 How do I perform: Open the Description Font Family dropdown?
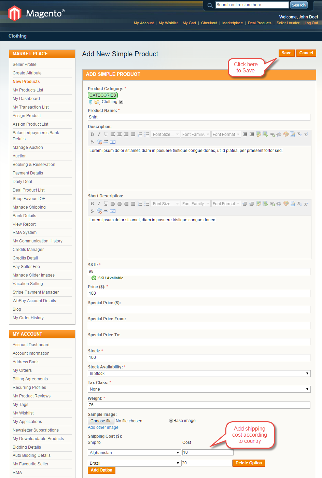click(196, 135)
